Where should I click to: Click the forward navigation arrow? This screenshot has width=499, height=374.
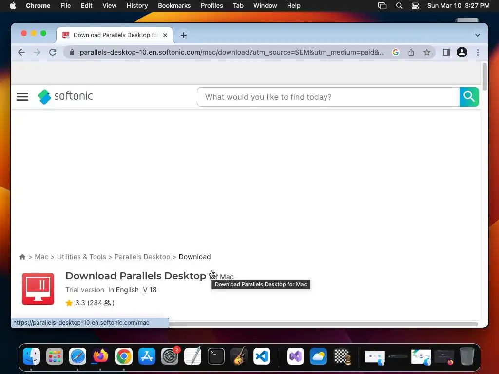tap(37, 52)
